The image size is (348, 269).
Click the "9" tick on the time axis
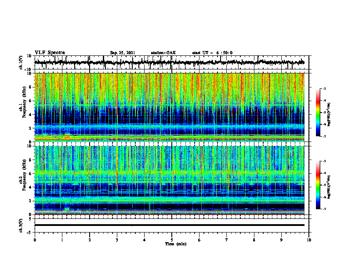coord(281,240)
